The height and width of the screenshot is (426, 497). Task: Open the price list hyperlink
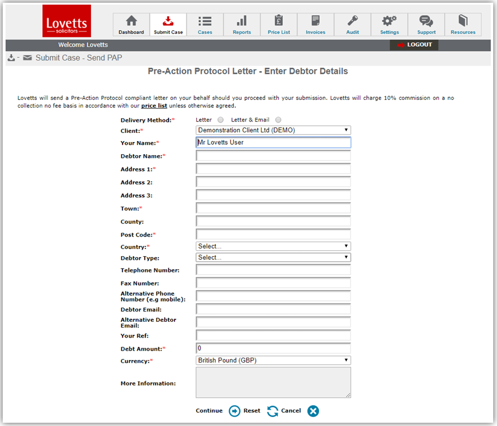(154, 106)
